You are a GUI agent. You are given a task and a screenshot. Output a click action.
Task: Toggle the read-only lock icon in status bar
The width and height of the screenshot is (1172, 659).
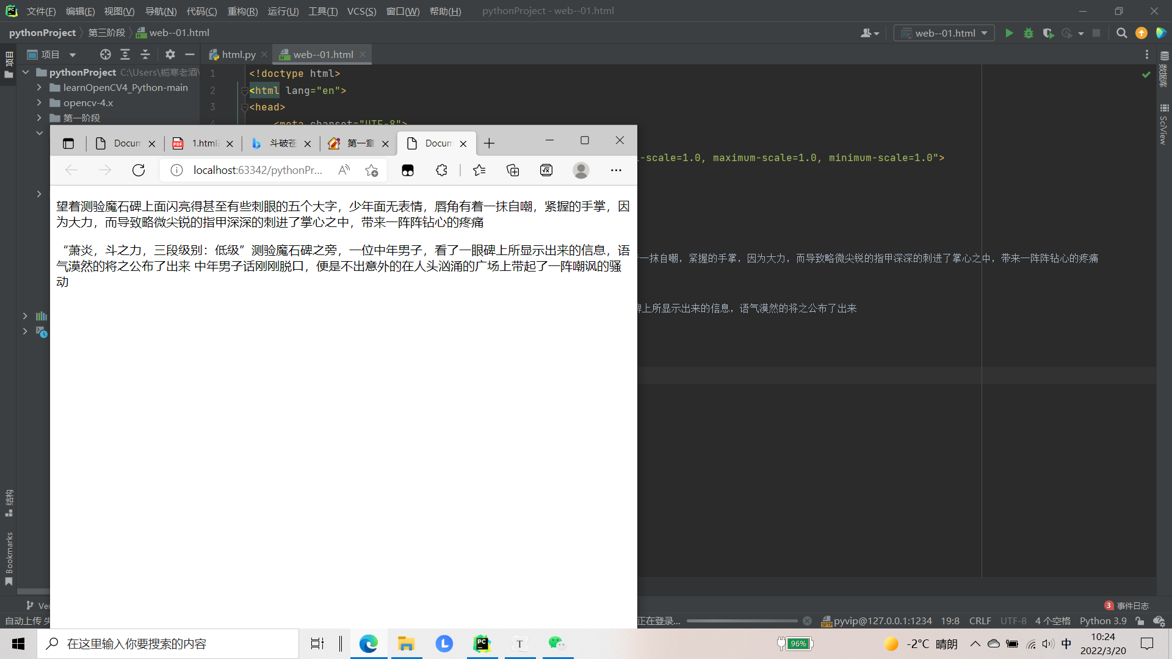pos(1140,621)
